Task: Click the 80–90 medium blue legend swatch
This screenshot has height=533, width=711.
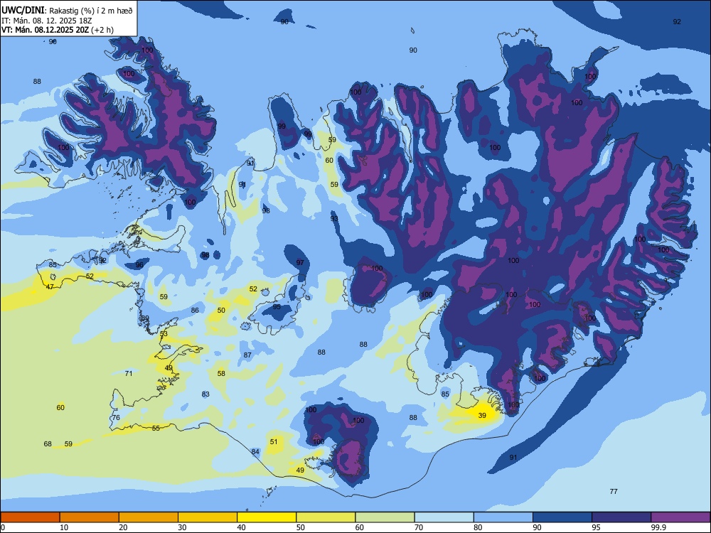Action: click(503, 517)
